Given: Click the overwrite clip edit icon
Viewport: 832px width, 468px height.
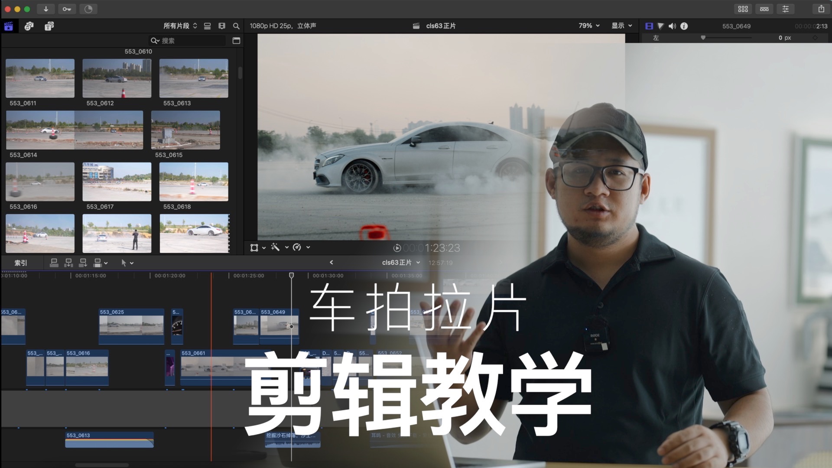Looking at the screenshot, I should coord(97,263).
